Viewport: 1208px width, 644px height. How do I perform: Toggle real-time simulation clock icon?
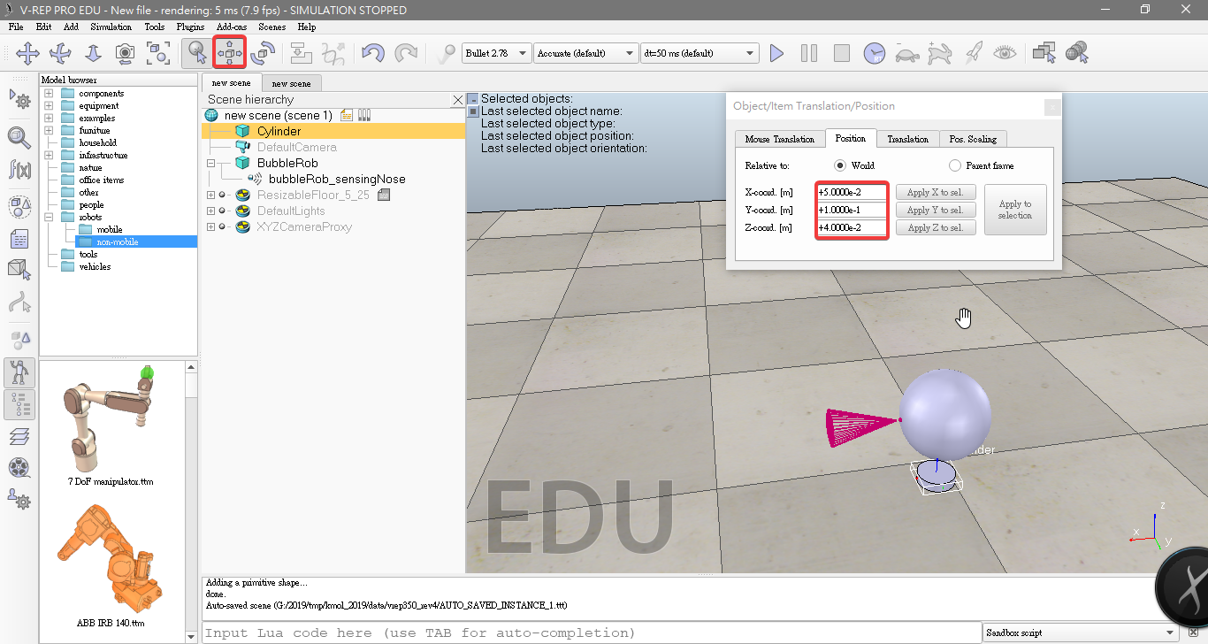pyautogui.click(x=874, y=53)
